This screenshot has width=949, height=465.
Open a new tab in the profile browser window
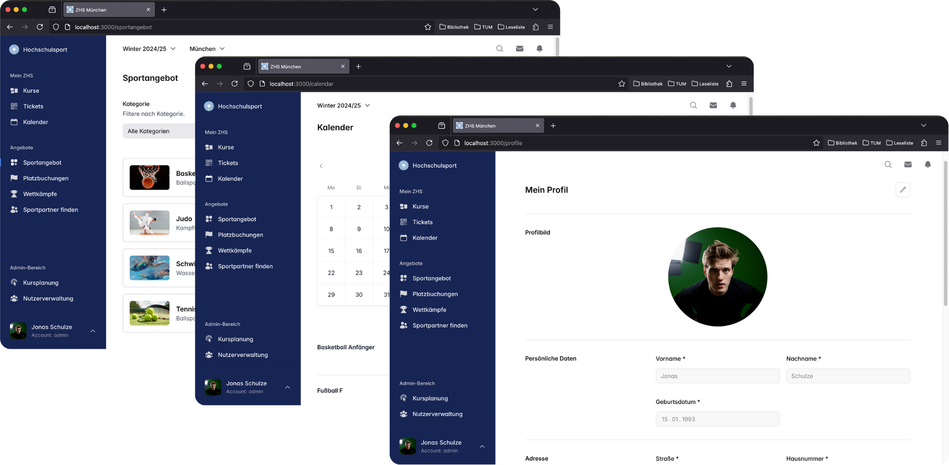553,126
